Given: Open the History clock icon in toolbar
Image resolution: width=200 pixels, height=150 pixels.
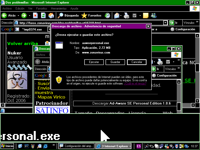Looking at the screenshot, I should click(107, 15).
